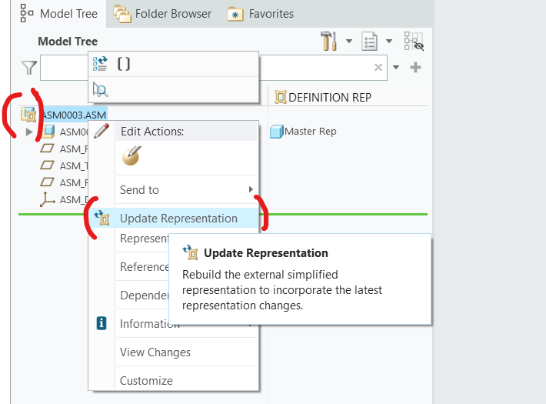Screen dimensions: 546x404
Task: Click the square brackets mini-toolbar icon
Action: point(123,65)
